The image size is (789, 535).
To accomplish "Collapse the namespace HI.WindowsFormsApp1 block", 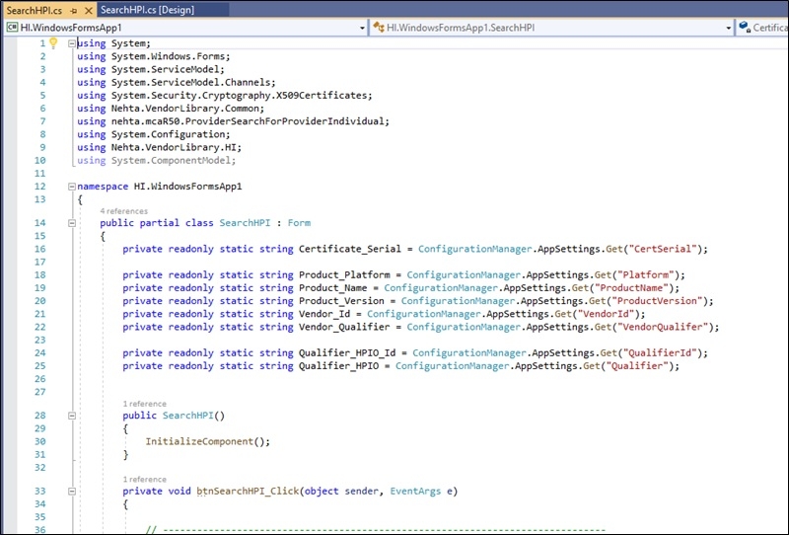I will (71, 187).
